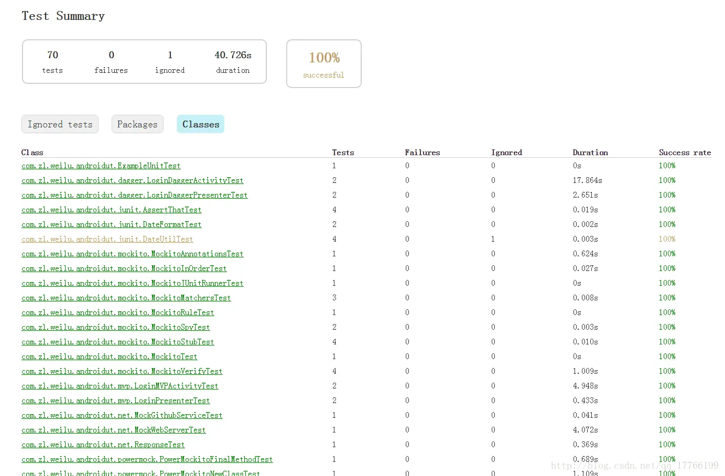Open mvp.LoginPresenterTest link
This screenshot has width=725, height=476.
tap(116, 401)
